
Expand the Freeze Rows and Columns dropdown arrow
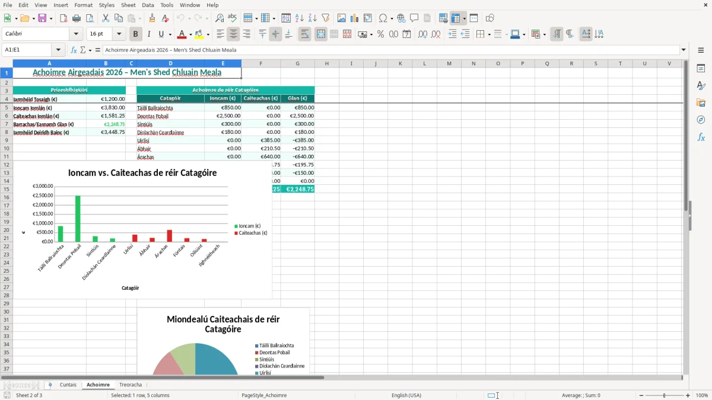[x=465, y=18]
